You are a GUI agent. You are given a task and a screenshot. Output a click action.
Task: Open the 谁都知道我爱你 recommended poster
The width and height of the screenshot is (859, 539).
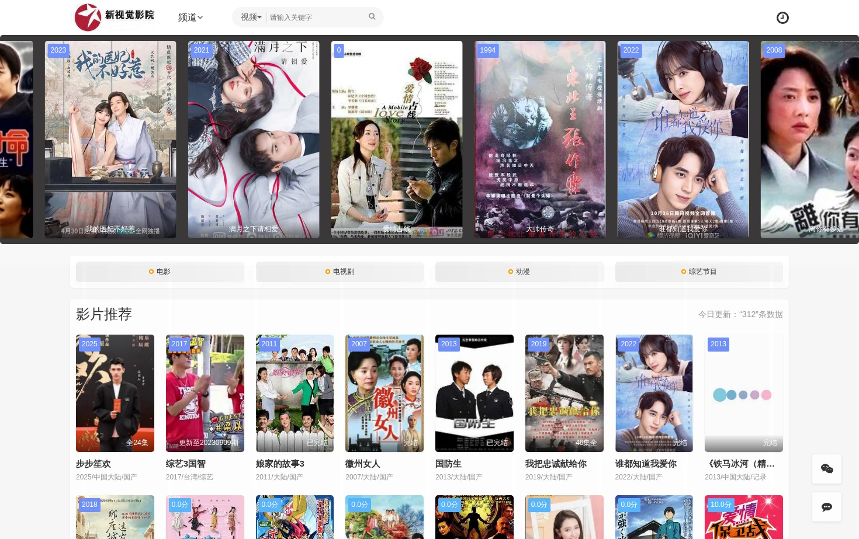point(654,393)
